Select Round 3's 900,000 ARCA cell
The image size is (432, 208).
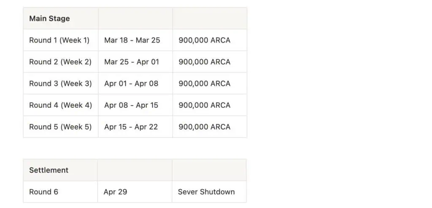205,83
